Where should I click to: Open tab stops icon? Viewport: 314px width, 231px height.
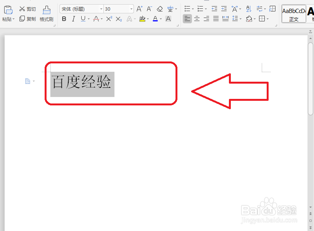tap(272, 9)
